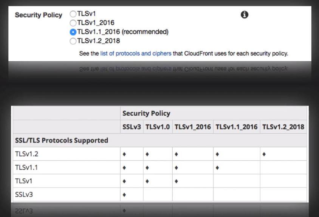Select the TLSv1.2_2018 table column header
This screenshot has width=319, height=217.
[283, 127]
